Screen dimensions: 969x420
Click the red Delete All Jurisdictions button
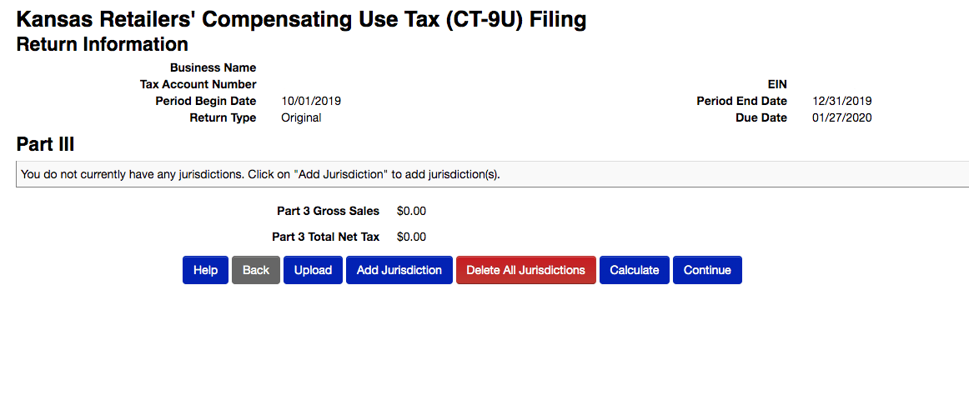click(526, 270)
